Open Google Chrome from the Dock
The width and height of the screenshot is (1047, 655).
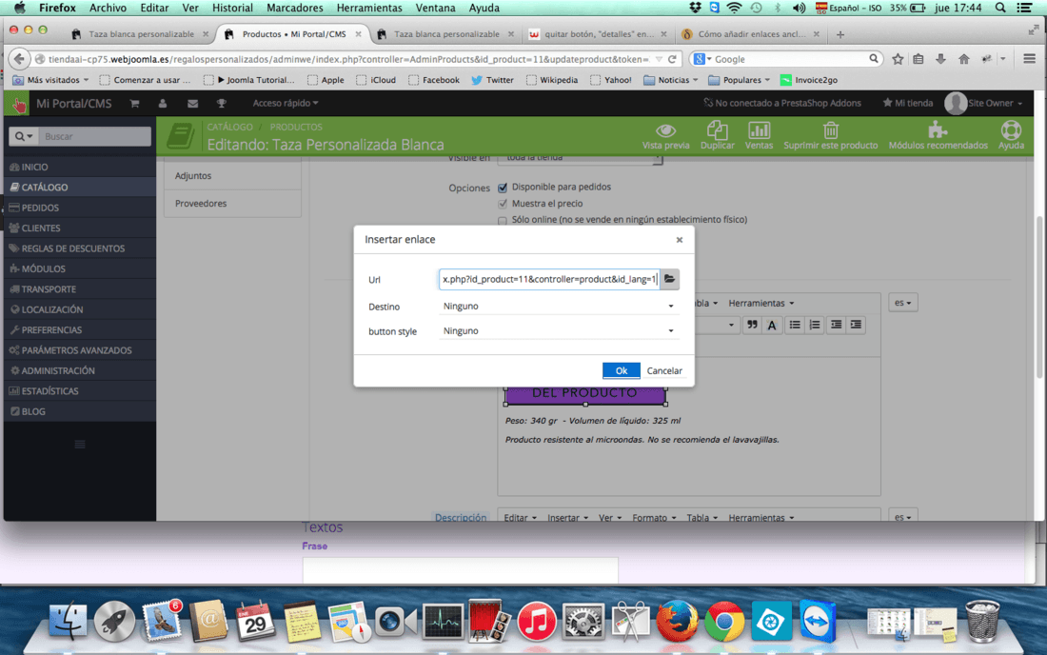tap(723, 621)
